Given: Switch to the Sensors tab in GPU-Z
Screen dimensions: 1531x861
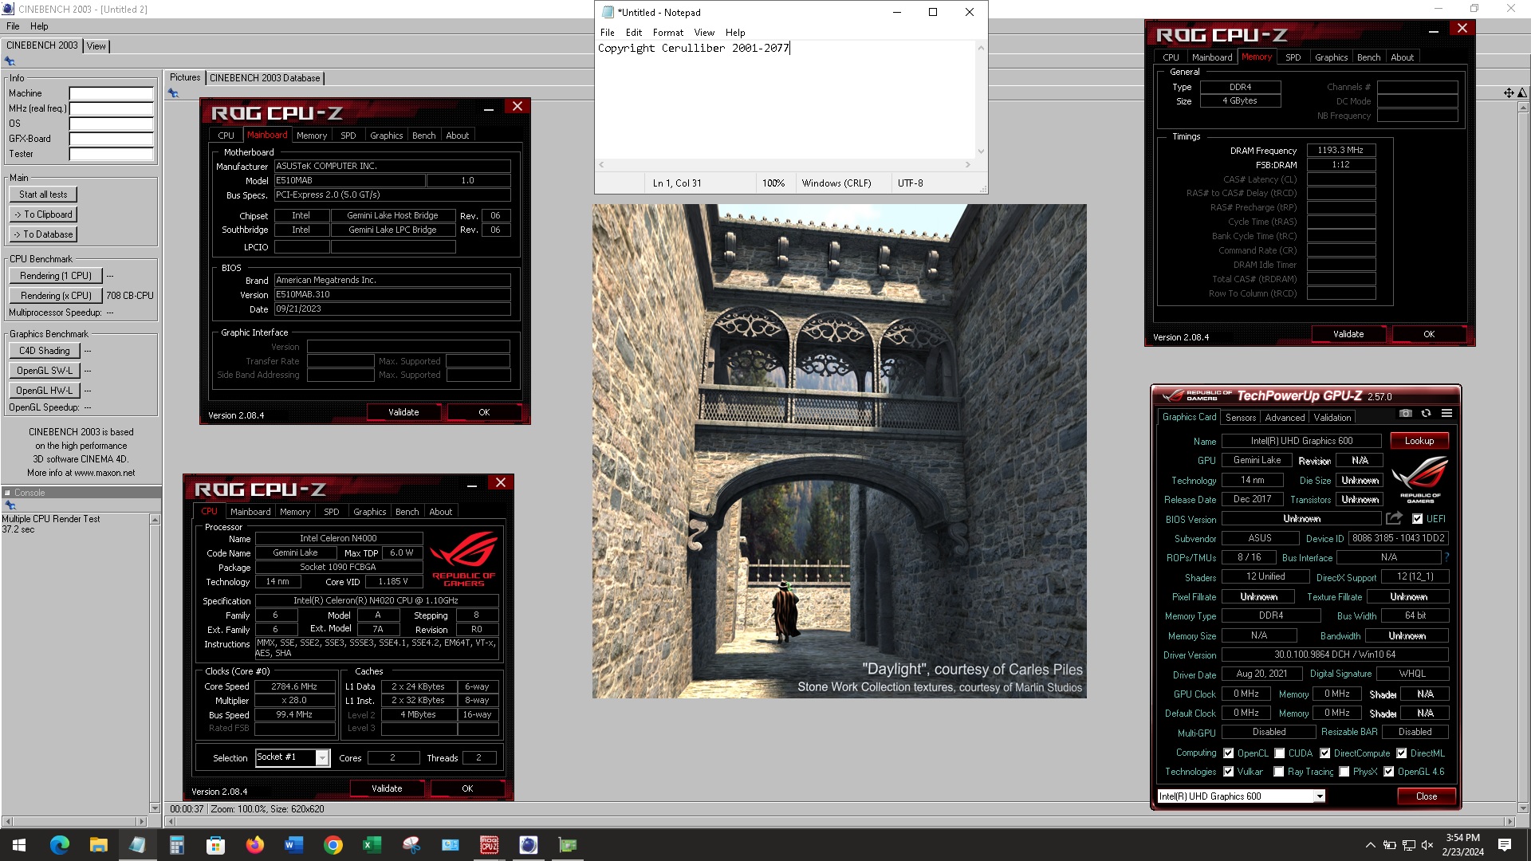Looking at the screenshot, I should (x=1241, y=417).
